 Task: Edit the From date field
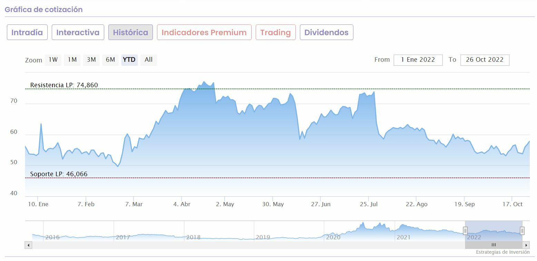tap(418, 60)
